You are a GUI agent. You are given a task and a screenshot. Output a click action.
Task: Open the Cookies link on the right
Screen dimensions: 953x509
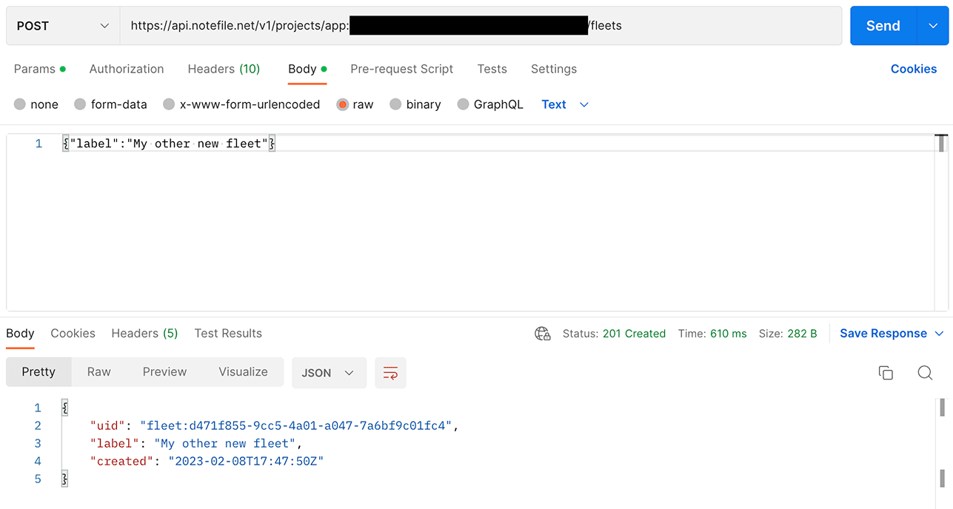tap(913, 69)
